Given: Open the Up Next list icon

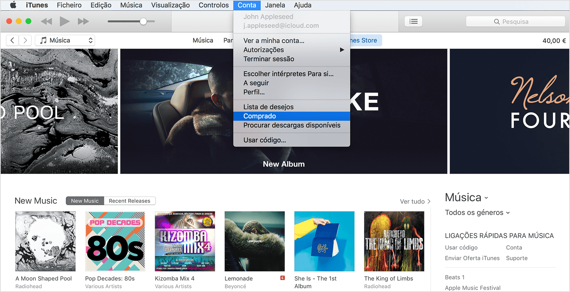Looking at the screenshot, I should pyautogui.click(x=413, y=21).
